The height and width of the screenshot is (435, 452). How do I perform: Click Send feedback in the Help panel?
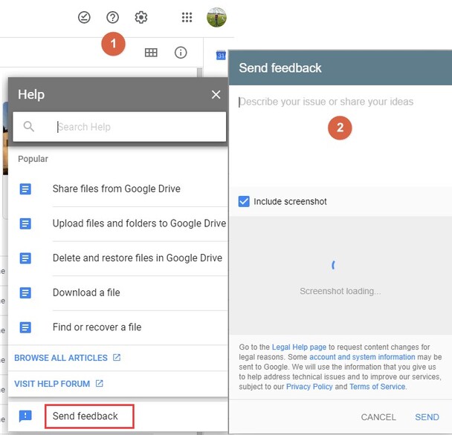tap(85, 416)
